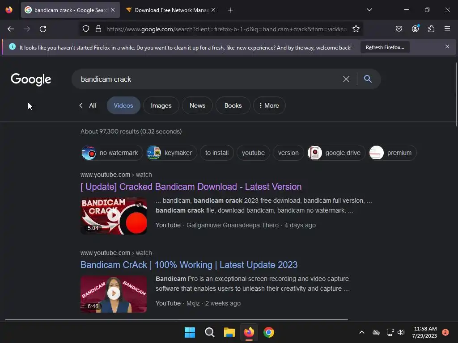The width and height of the screenshot is (458, 343).
Task: Click 'Galigamuwe Gnanadeepa Thero' channel name
Action: pyautogui.click(x=233, y=225)
